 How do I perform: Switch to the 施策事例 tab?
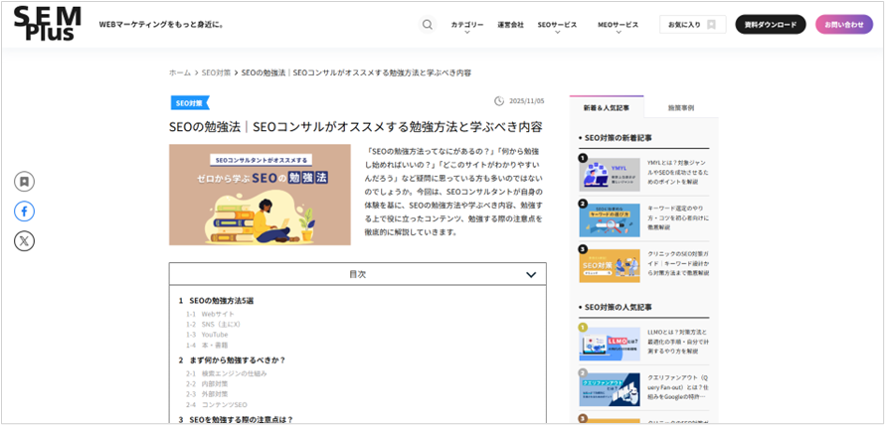[680, 107]
